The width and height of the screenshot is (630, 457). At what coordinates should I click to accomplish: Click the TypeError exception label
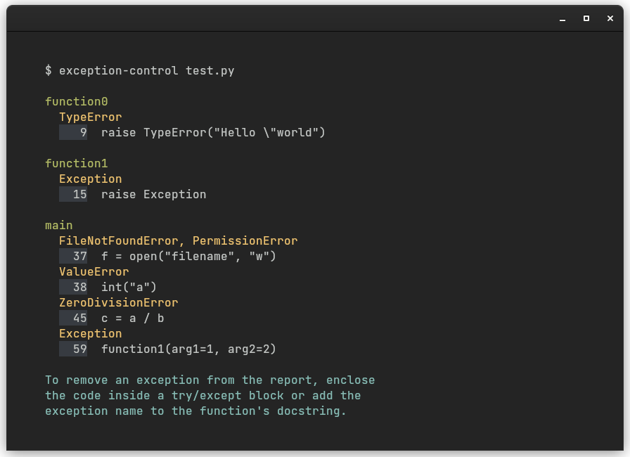click(90, 117)
